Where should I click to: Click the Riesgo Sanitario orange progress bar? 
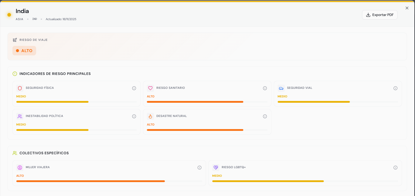195,102
